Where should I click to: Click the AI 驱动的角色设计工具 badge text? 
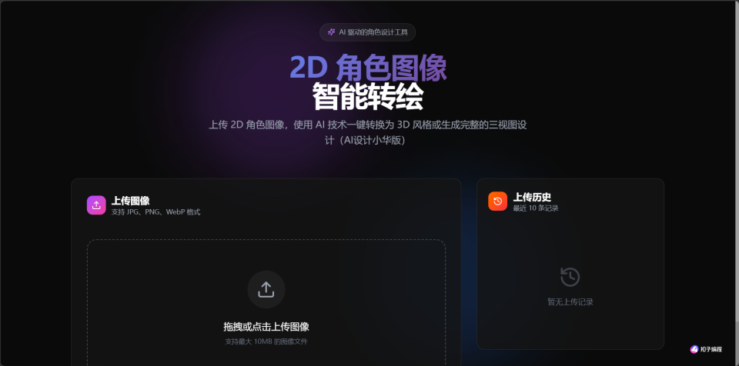pos(374,32)
